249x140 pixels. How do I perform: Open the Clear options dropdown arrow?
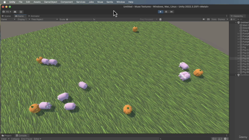pyautogui.click(x=9, y=139)
